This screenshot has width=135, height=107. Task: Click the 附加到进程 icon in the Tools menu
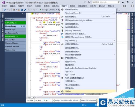[62, 17]
